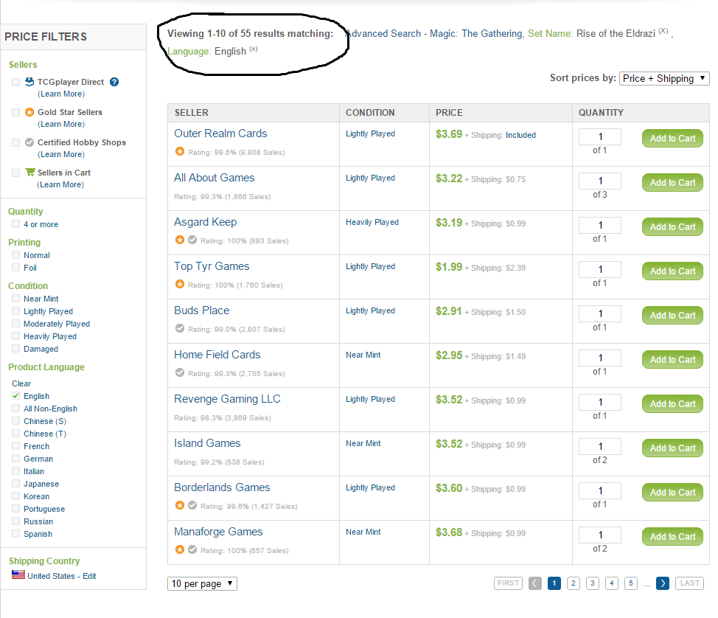Click Asgard Keep certified checkmark badge

(x=193, y=240)
